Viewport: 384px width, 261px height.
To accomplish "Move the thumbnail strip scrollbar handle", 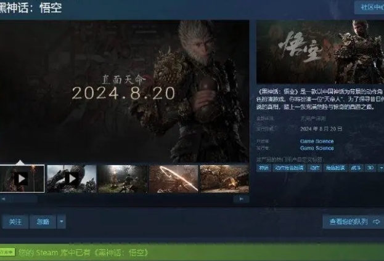I will (x=22, y=199).
